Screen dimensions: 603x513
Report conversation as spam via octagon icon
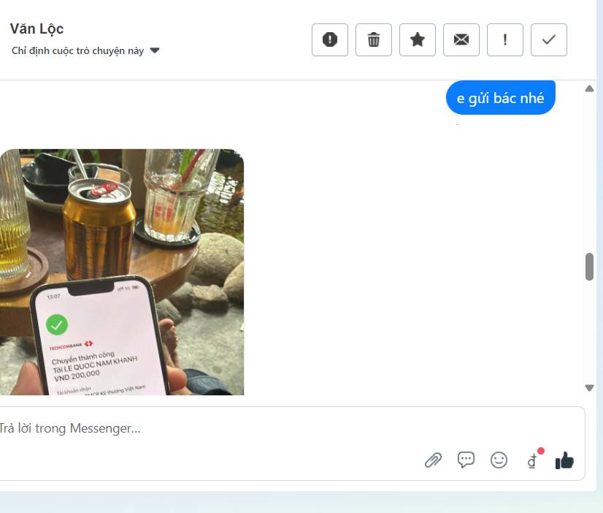coord(329,39)
